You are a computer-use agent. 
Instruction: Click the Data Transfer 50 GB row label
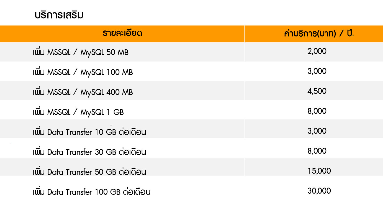pos(89,172)
